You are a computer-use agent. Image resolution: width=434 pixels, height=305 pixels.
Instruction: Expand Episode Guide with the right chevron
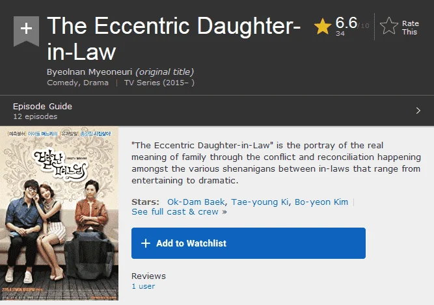[x=418, y=111]
